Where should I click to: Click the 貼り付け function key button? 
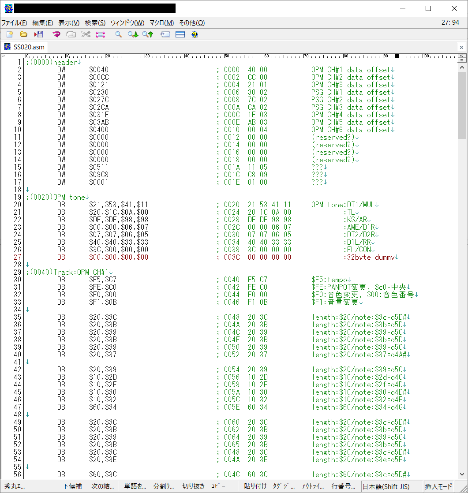pyautogui.click(x=255, y=486)
